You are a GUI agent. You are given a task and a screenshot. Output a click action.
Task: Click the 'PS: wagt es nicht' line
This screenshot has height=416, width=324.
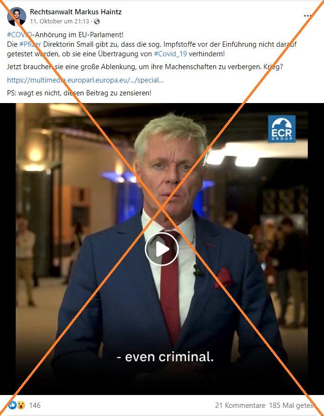(79, 93)
